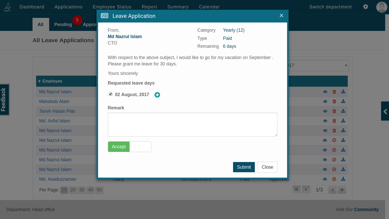View Md Nazrul Islam's leave application details
The image size is (389, 219).
(325, 92)
